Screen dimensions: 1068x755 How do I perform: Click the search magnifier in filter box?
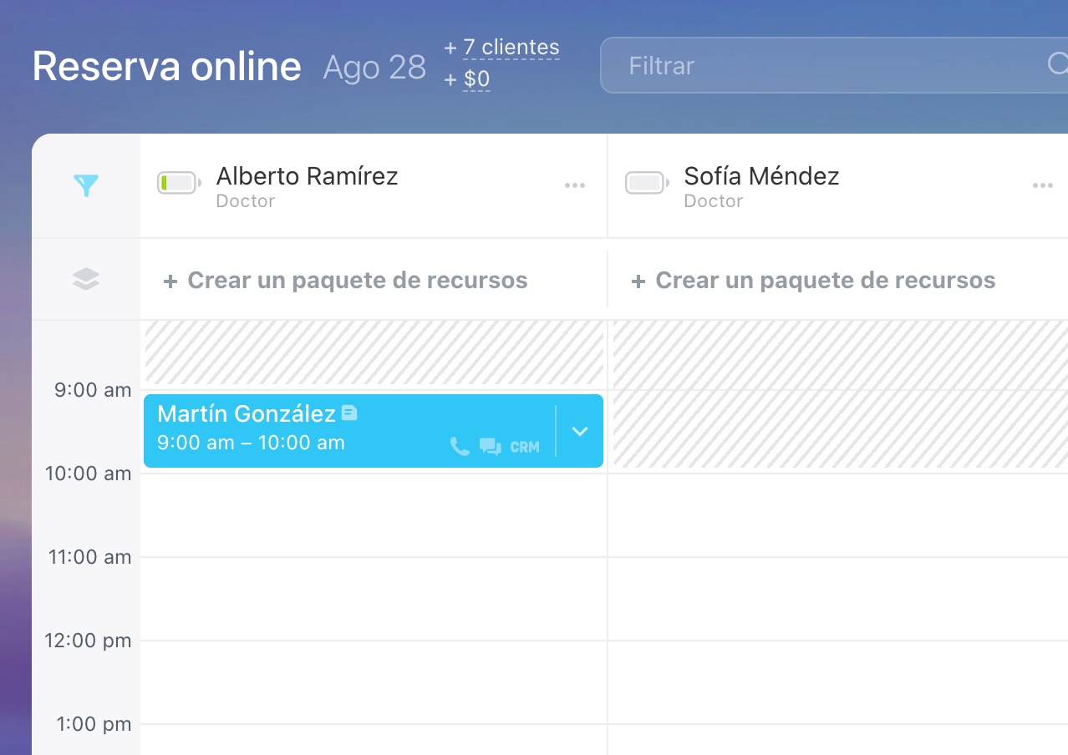click(x=1058, y=64)
